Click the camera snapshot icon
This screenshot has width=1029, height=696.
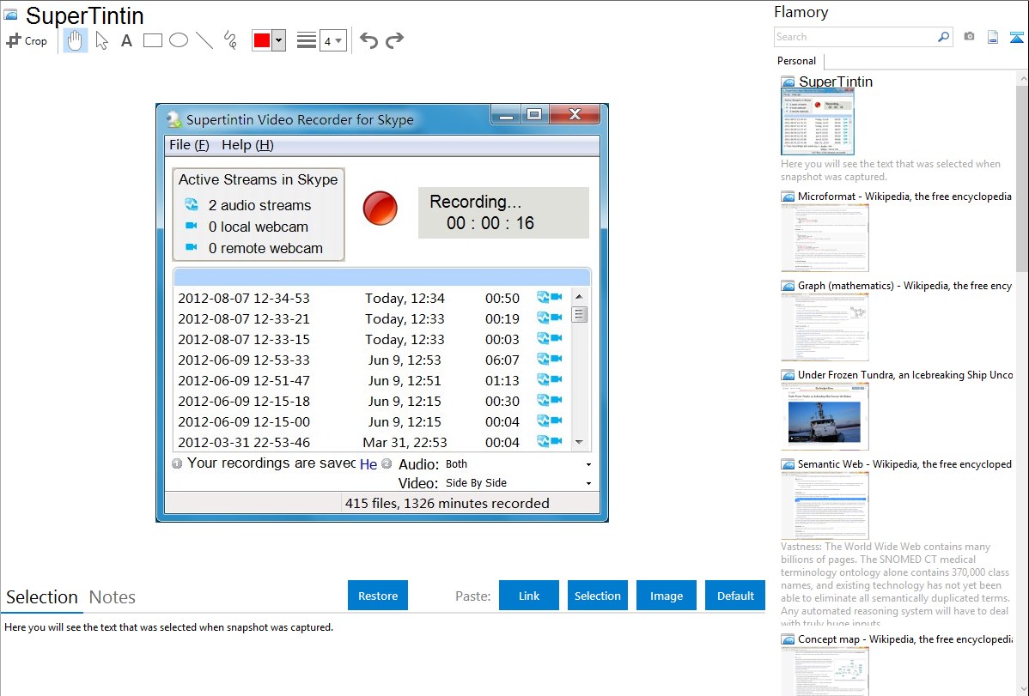pyautogui.click(x=969, y=37)
